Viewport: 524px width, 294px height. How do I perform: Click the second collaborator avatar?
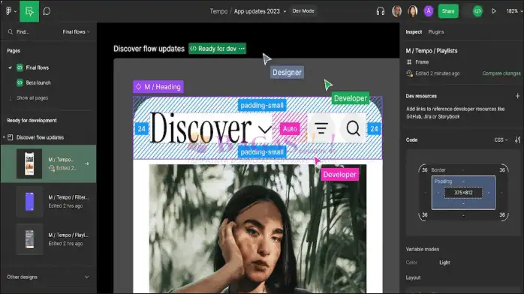[x=413, y=11]
